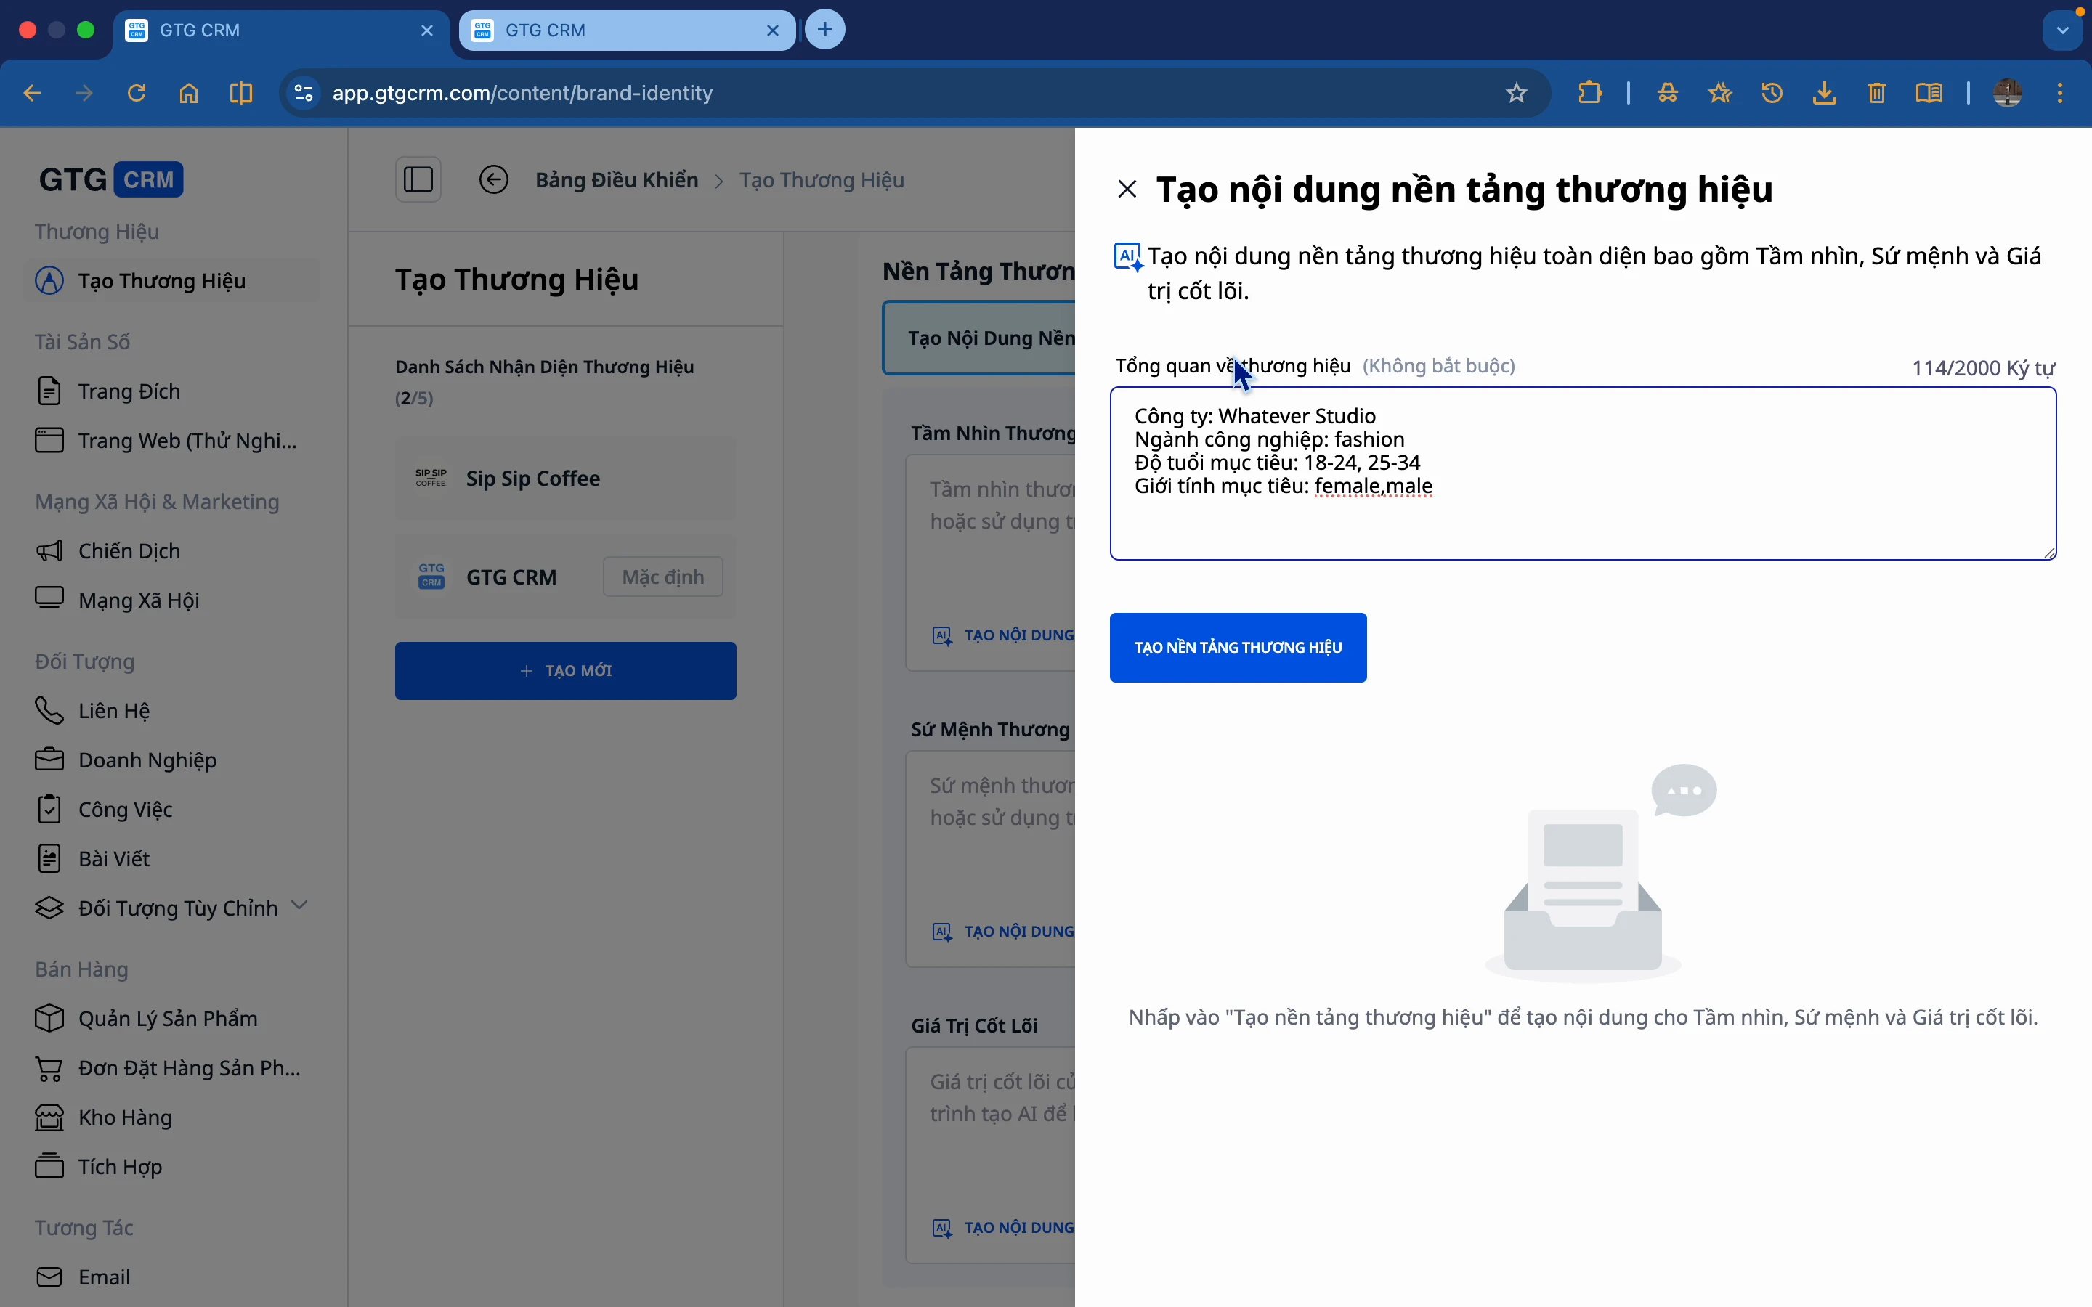Click the Tạo Mới button
Image resolution: width=2092 pixels, height=1307 pixels.
(565, 671)
